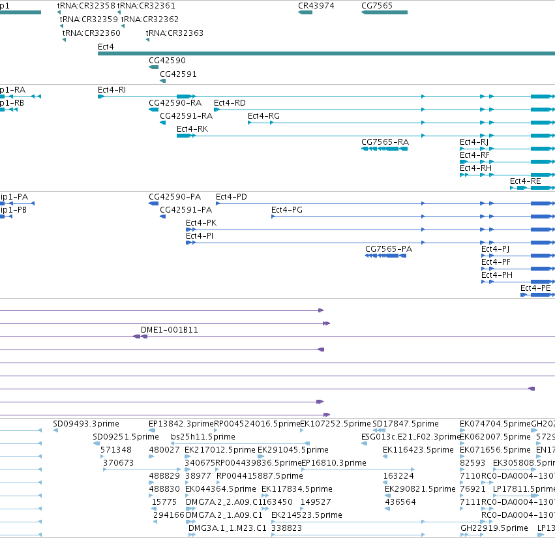Open the EK107252.5prime EST
555x538 pixels.
coord(301,430)
